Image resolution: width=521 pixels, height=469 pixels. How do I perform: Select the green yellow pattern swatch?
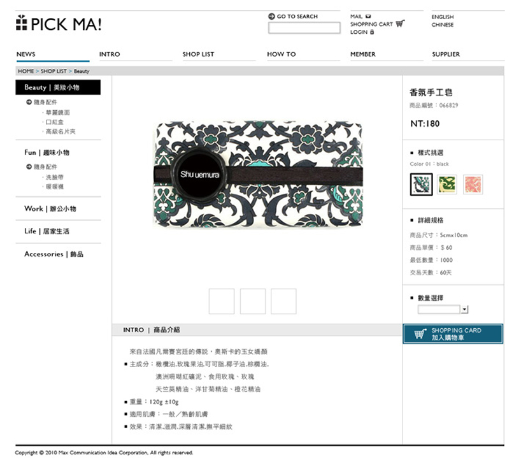click(447, 184)
